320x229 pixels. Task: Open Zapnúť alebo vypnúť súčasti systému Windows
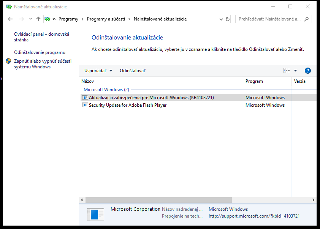click(43, 64)
